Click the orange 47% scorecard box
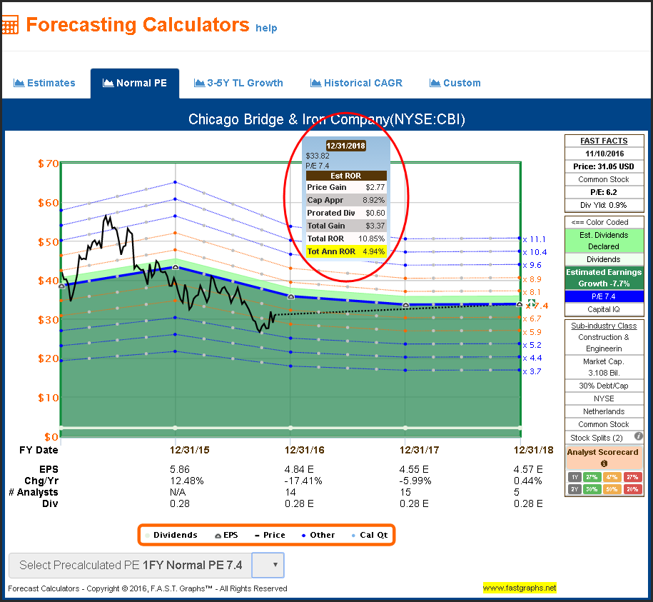 coord(612,477)
